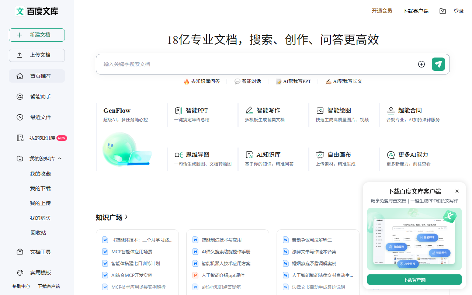Open 我的下载 in sidebar
The width and height of the screenshot is (472, 295).
coord(41,188)
